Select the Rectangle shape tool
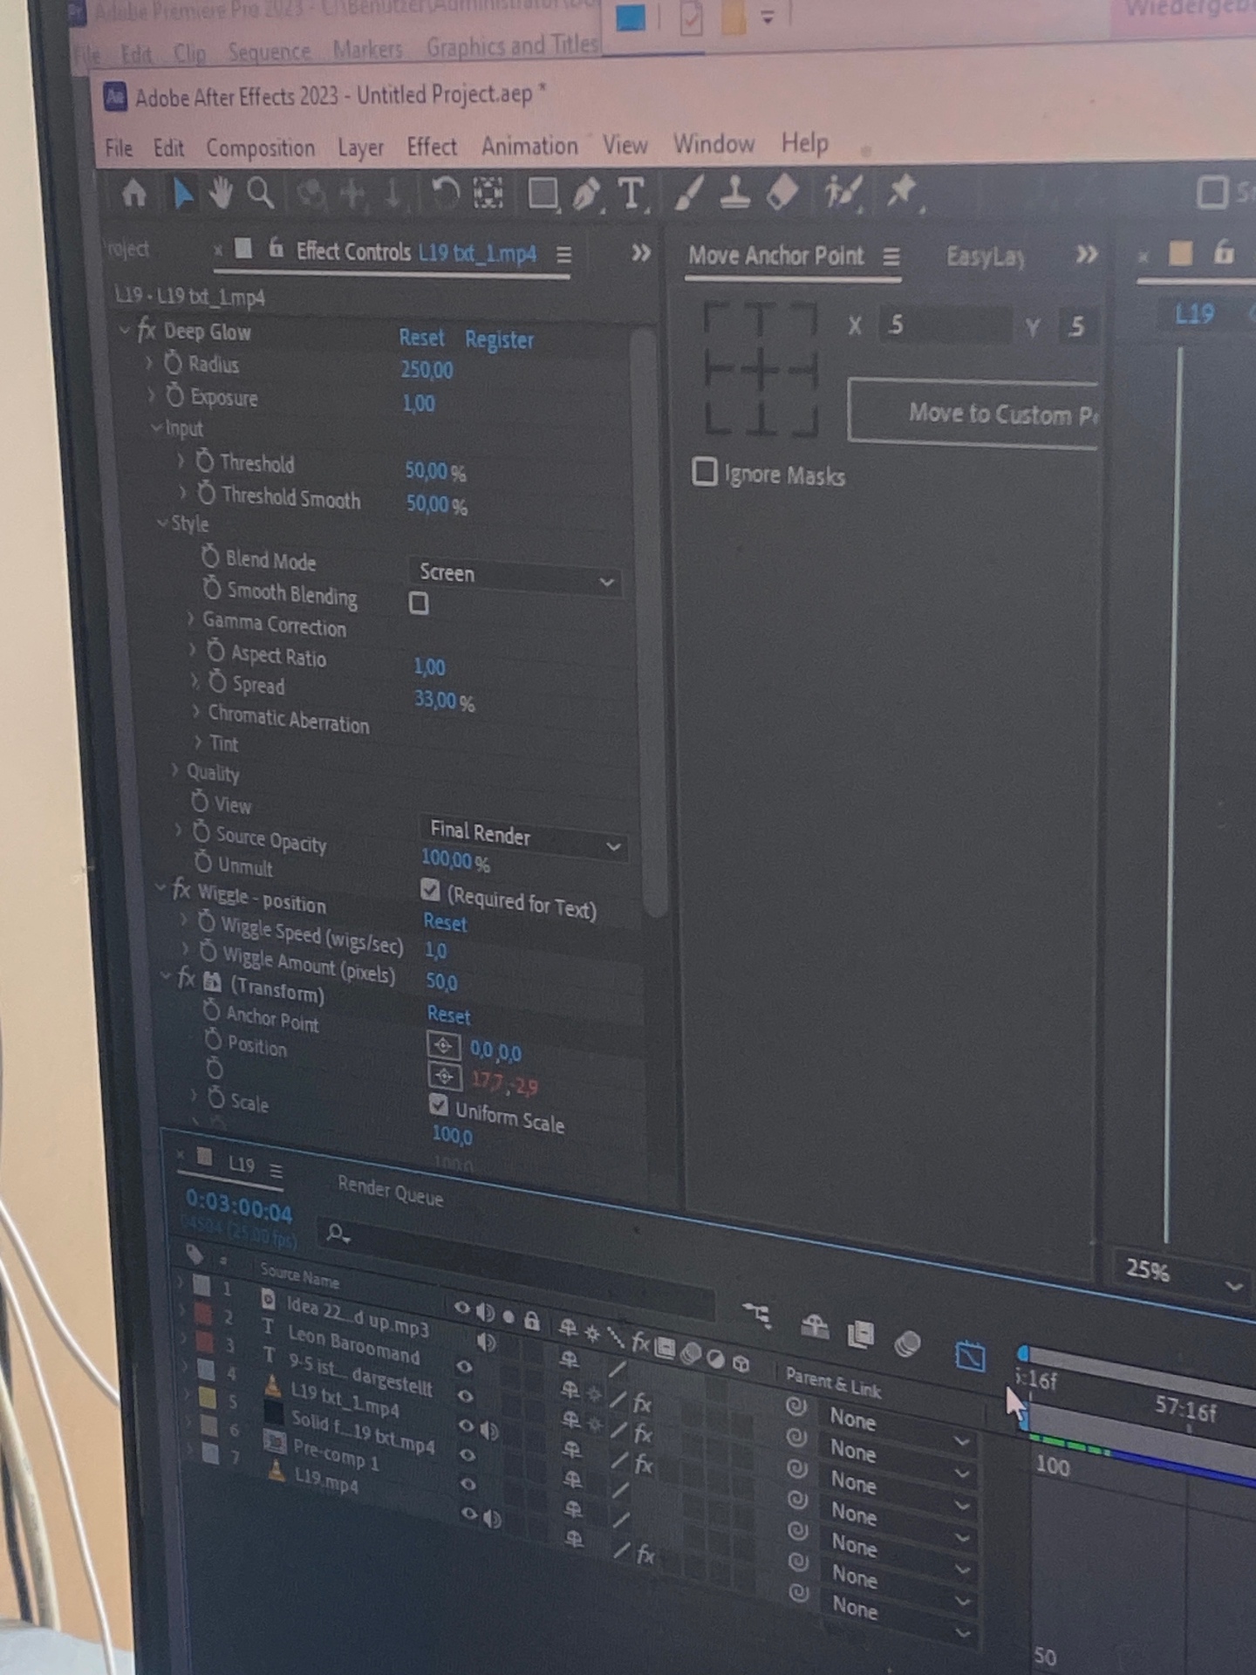This screenshot has width=1256, height=1675. coord(542,194)
